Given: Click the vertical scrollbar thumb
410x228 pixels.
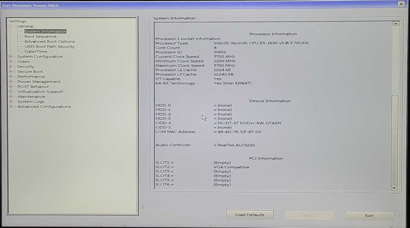Looking at the screenshot, I should tap(395, 141).
